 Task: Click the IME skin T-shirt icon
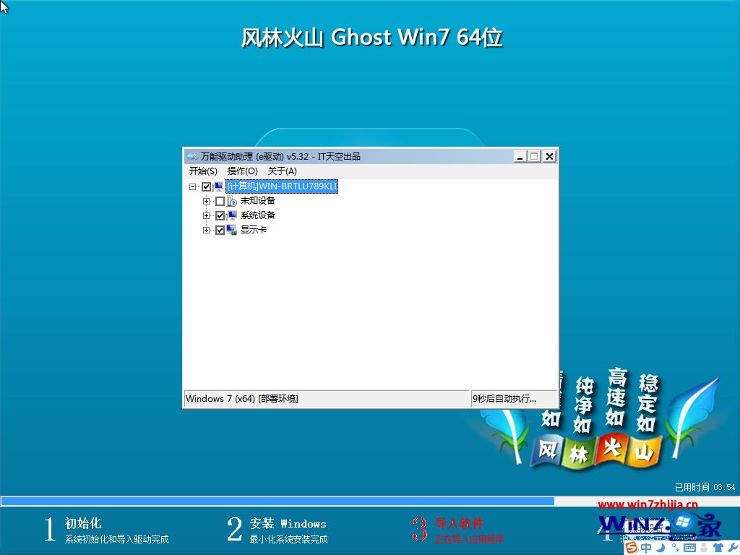(x=718, y=547)
